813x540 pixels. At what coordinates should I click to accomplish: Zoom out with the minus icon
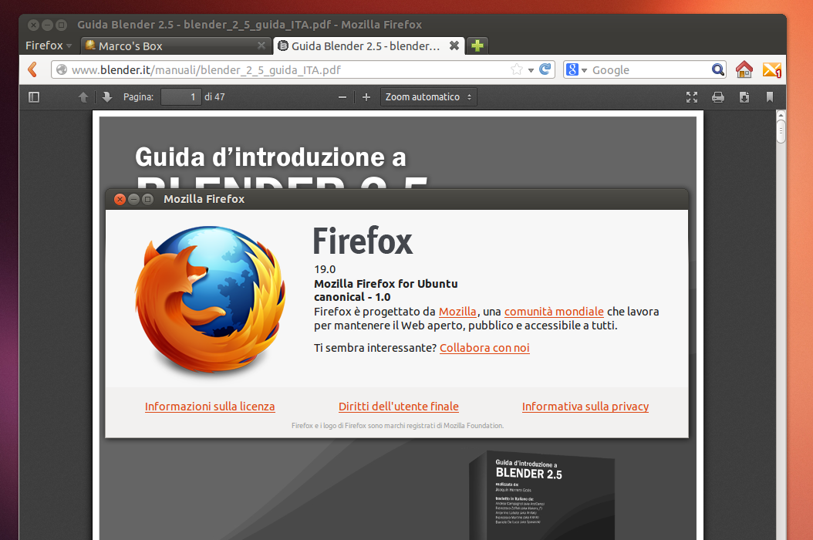[342, 97]
